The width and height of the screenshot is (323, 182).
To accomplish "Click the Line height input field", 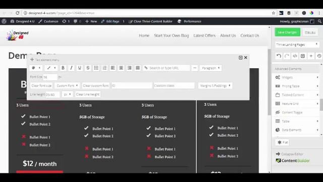I will coord(52,95).
